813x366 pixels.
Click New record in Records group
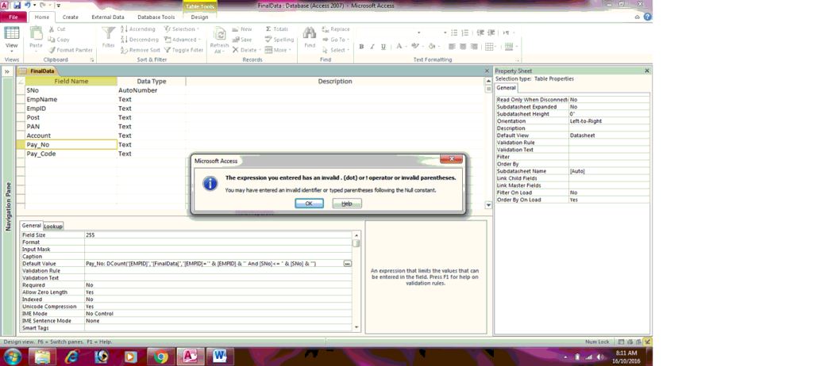[x=242, y=29]
